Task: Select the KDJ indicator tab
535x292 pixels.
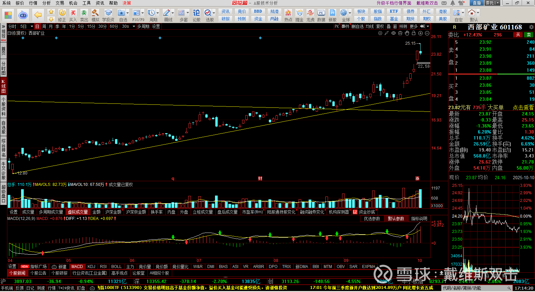Action: [x=91, y=267]
